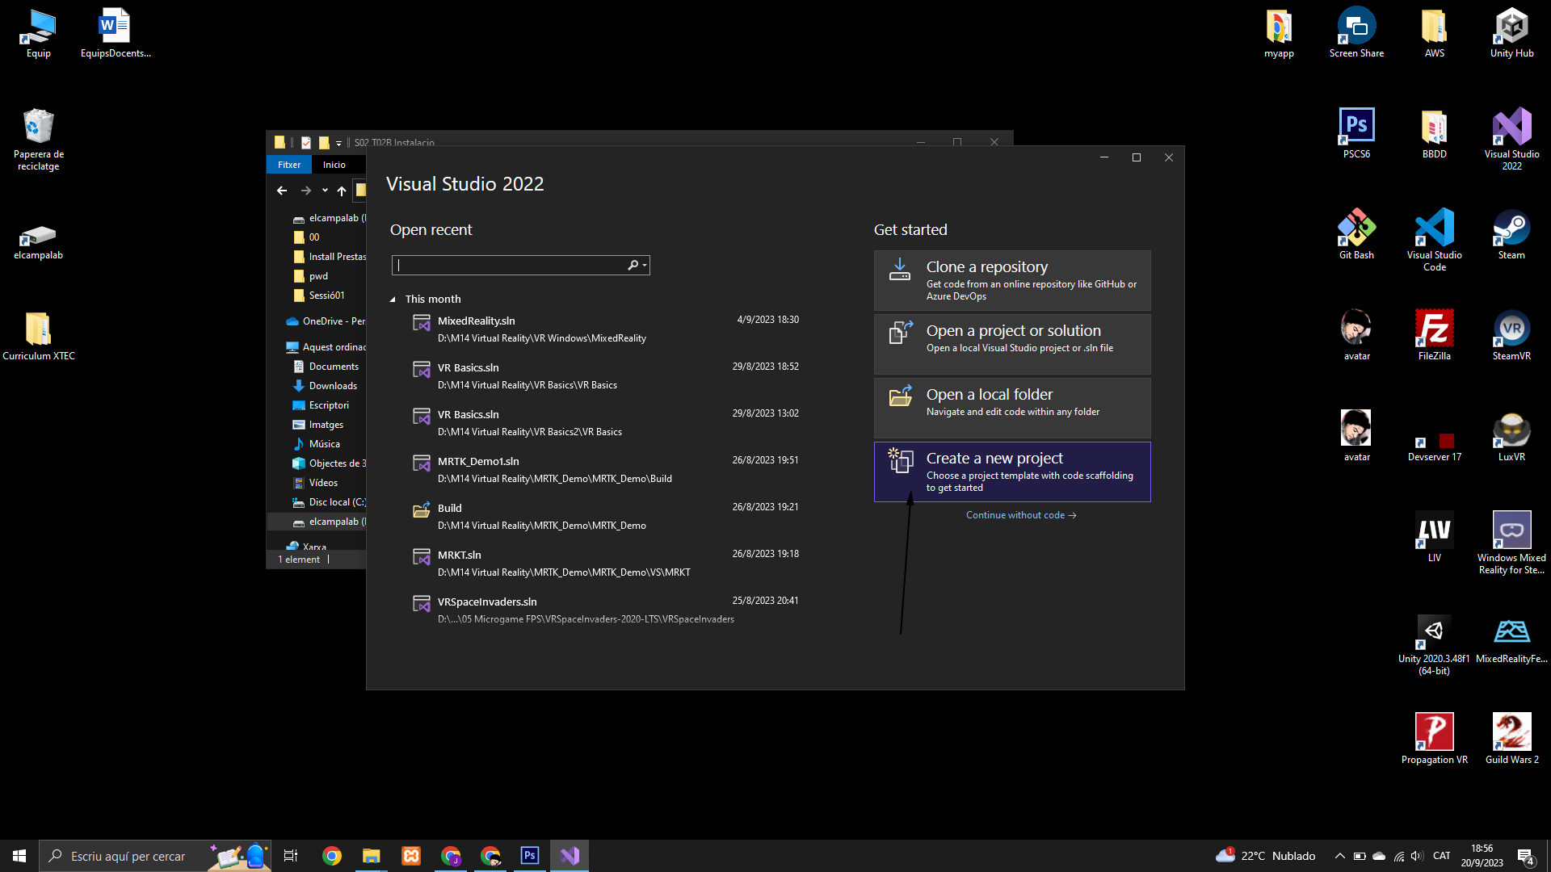Click the Open a project or solution icon
The width and height of the screenshot is (1551, 872).
click(900, 333)
